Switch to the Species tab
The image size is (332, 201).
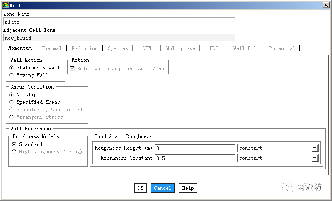click(118, 48)
